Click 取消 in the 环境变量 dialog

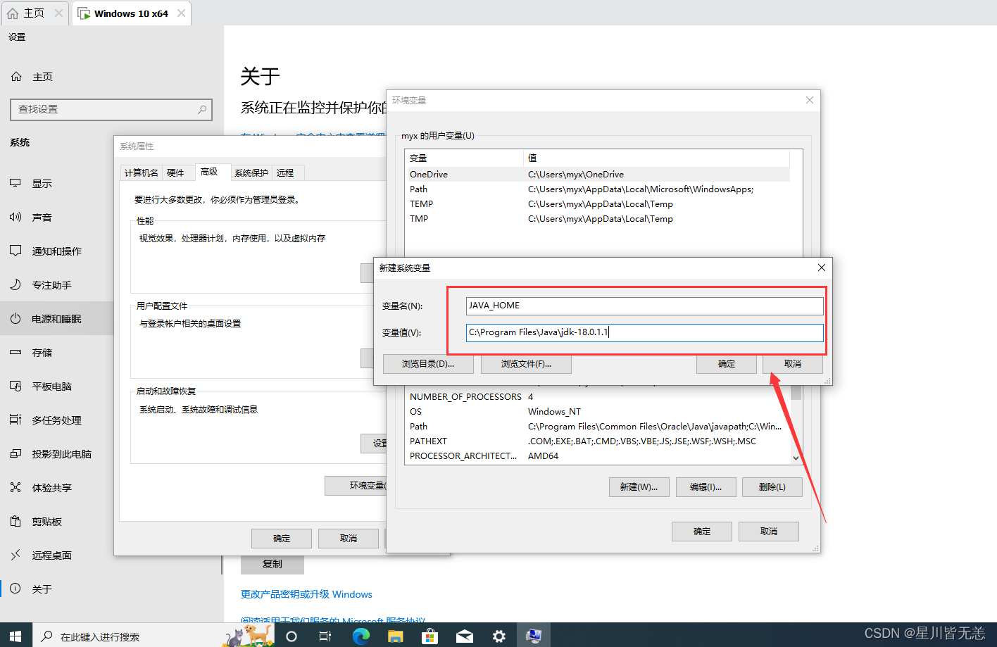(x=769, y=532)
